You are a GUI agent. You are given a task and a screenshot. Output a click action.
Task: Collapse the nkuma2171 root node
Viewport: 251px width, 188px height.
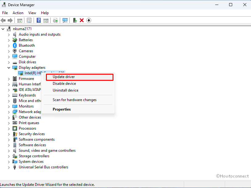(3, 29)
